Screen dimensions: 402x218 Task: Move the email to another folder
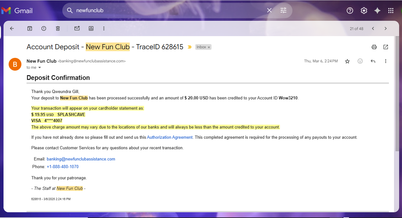91,28
